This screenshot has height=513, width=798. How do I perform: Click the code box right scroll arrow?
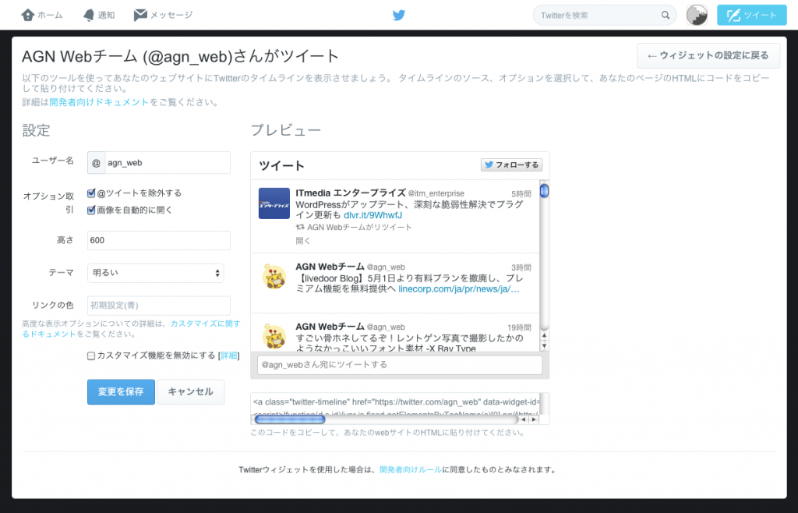tap(534, 420)
